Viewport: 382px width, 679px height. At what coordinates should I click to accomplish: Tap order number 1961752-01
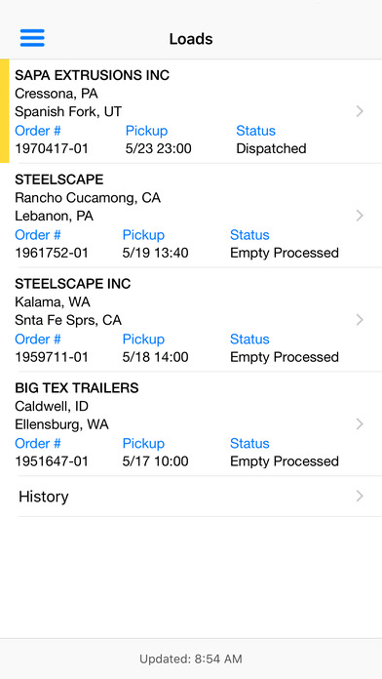click(52, 253)
